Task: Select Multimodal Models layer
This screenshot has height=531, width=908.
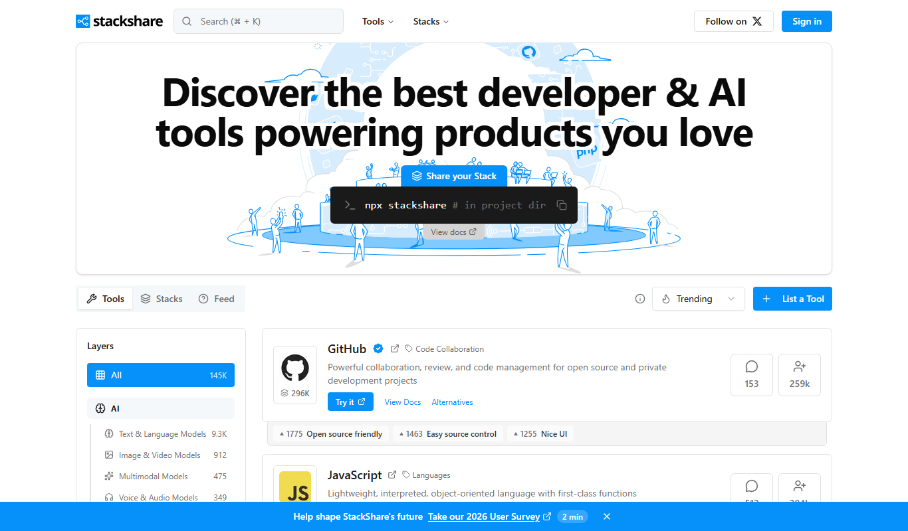Action: point(166,477)
